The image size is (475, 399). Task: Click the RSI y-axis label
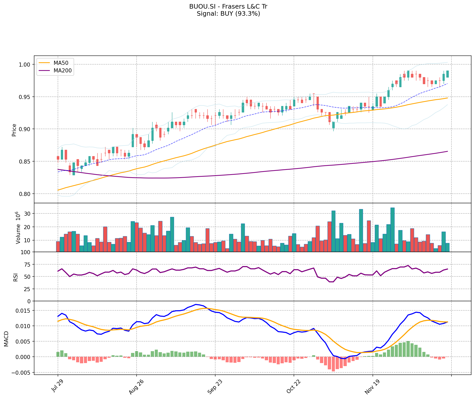pyautogui.click(x=16, y=277)
